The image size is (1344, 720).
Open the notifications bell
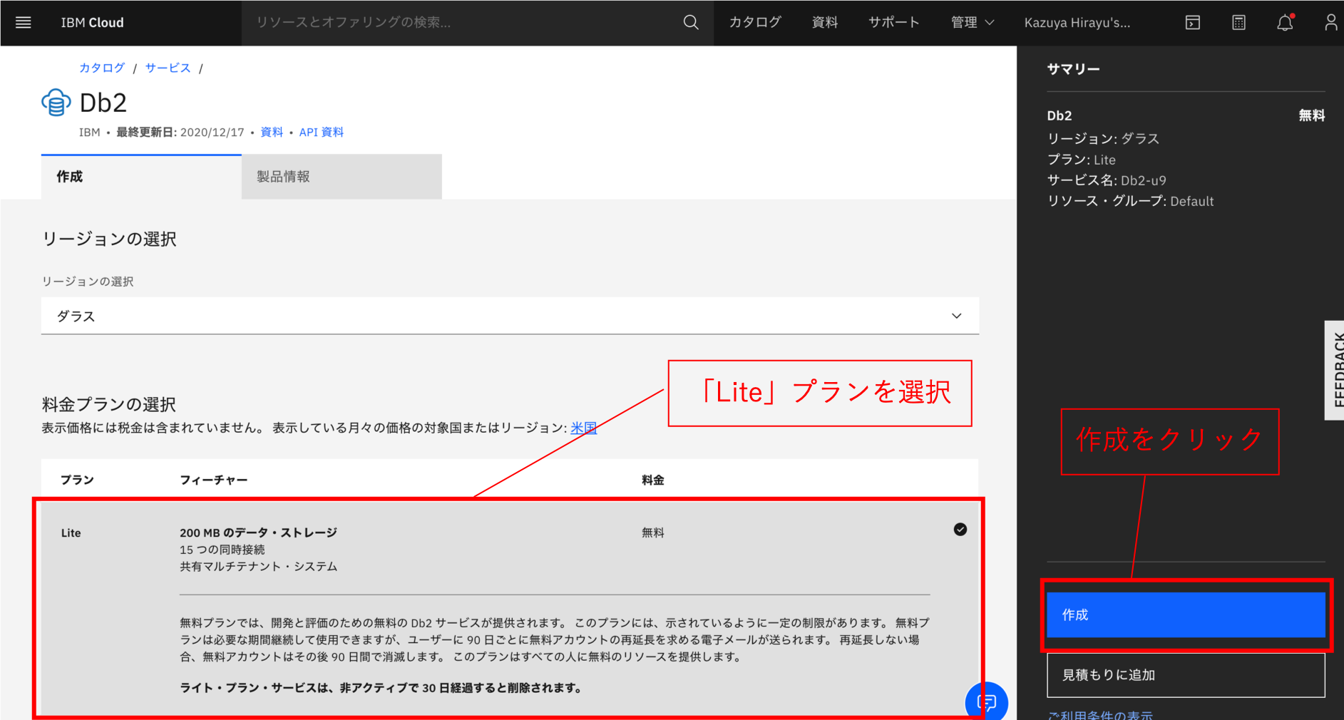(x=1284, y=24)
